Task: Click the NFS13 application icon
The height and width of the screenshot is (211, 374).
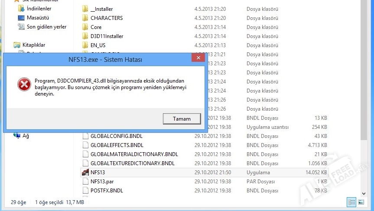Action: [x=85, y=172]
